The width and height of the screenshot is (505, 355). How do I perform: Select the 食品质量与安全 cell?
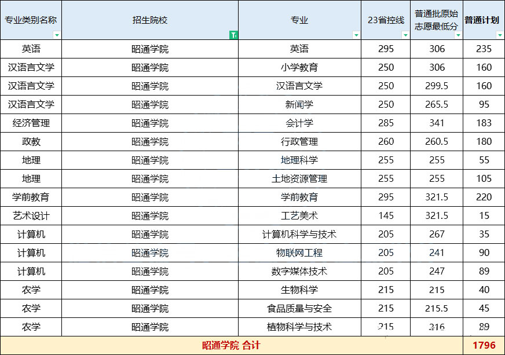click(x=299, y=309)
